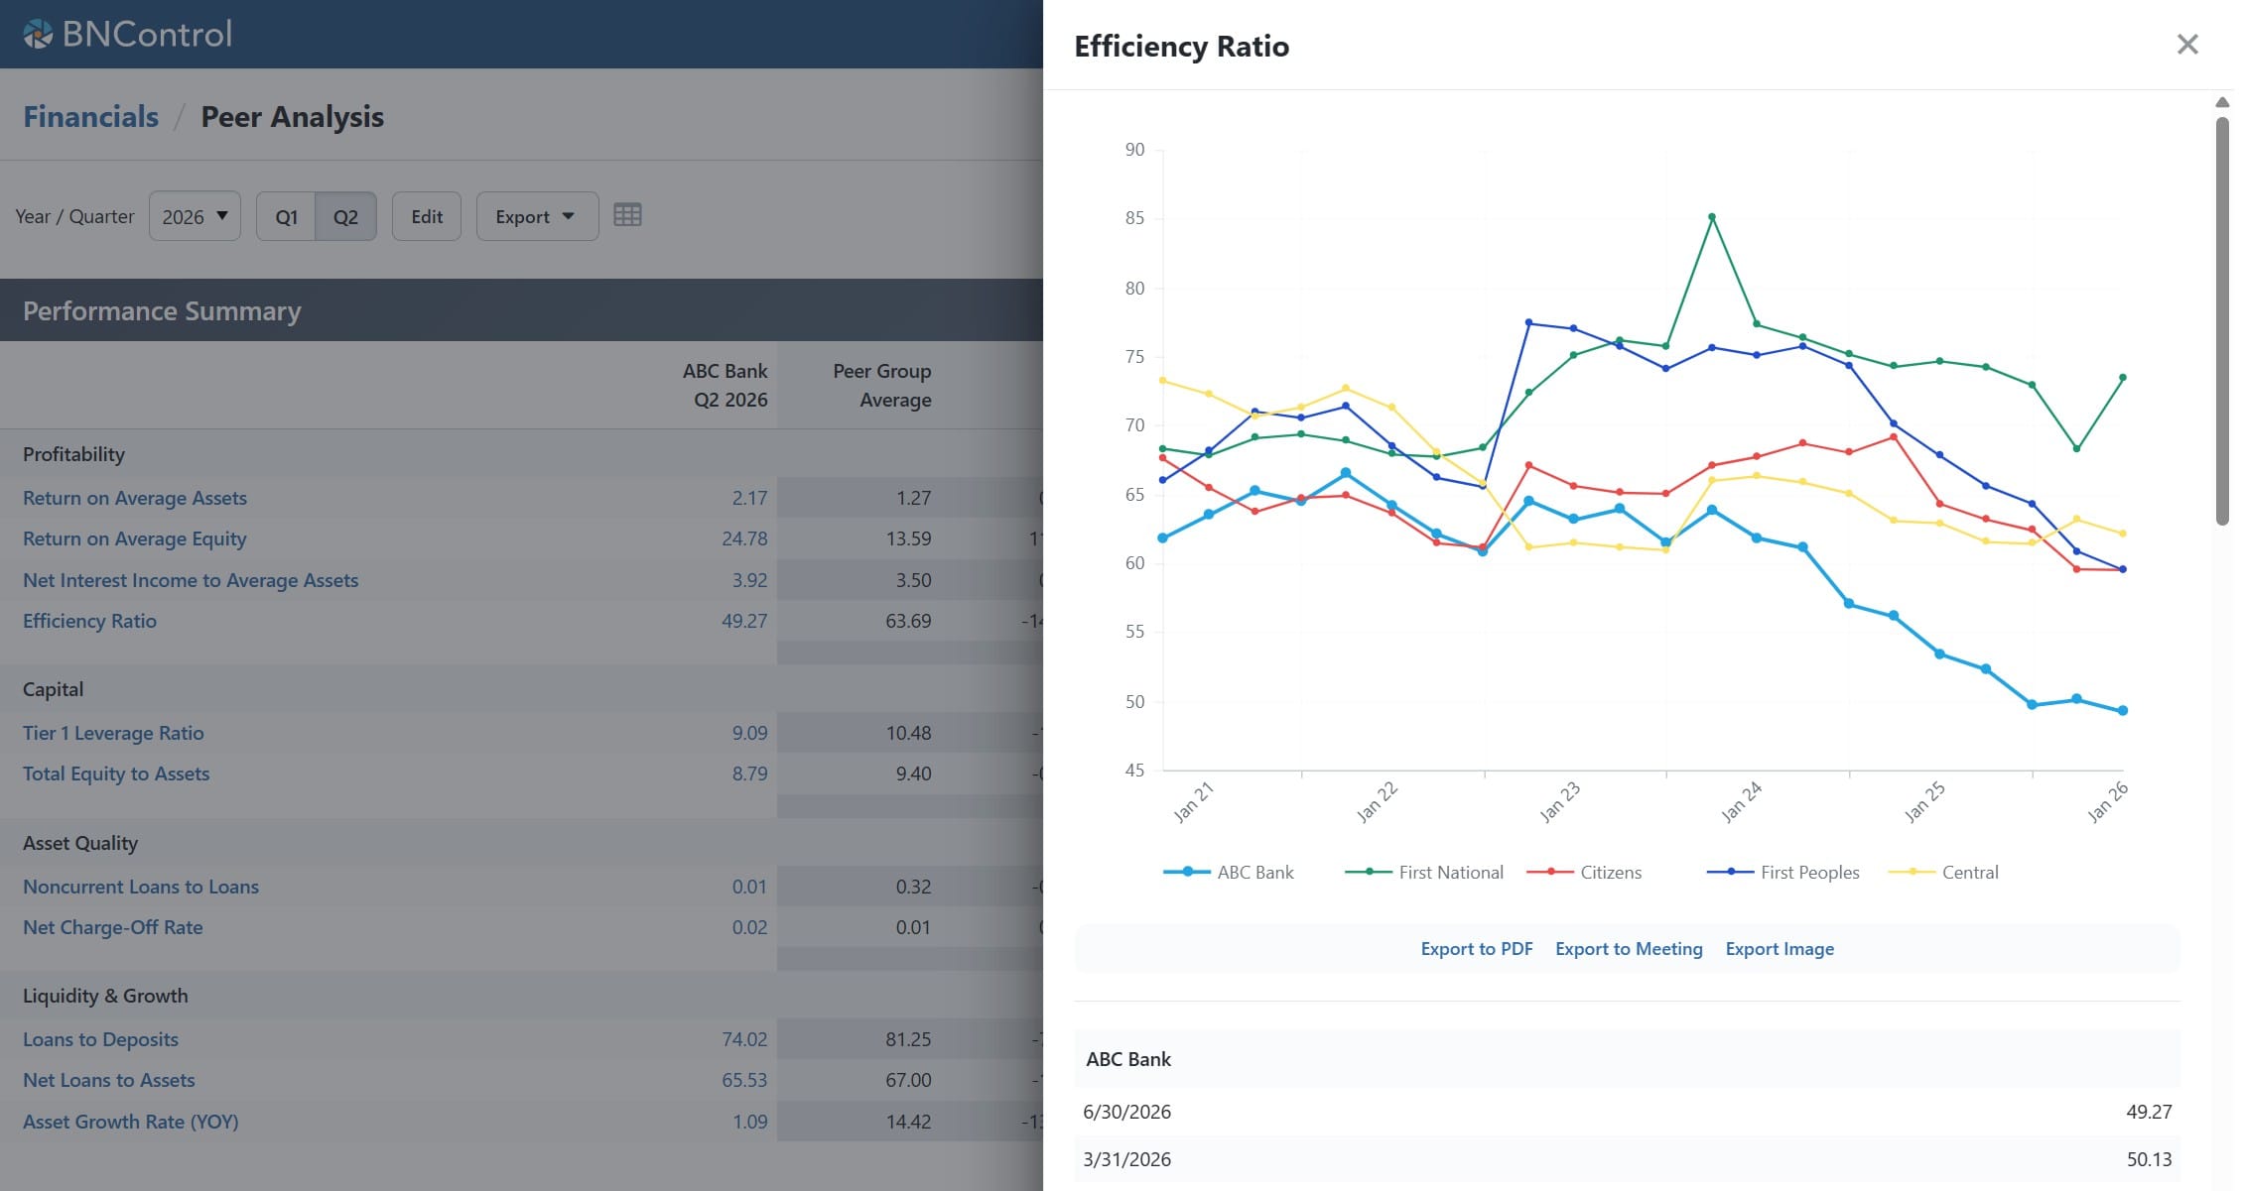Click the Peer Group Average column header
This screenshot has width=2242, height=1191.
tap(881, 385)
